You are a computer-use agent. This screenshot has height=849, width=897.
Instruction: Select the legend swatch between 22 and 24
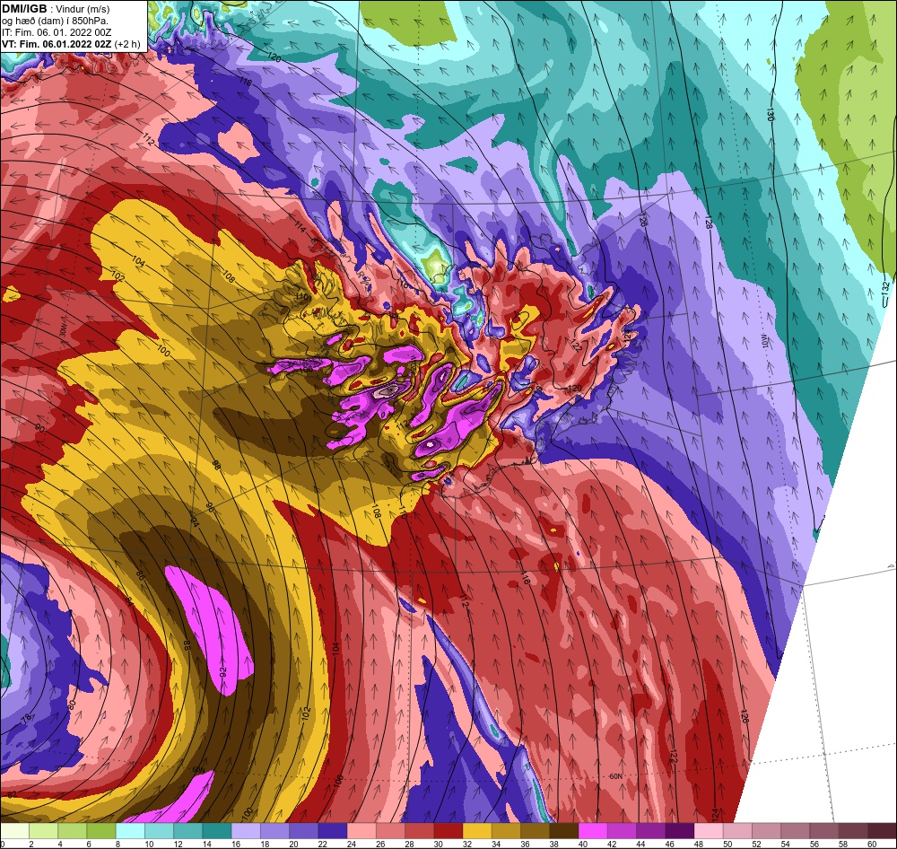333,831
